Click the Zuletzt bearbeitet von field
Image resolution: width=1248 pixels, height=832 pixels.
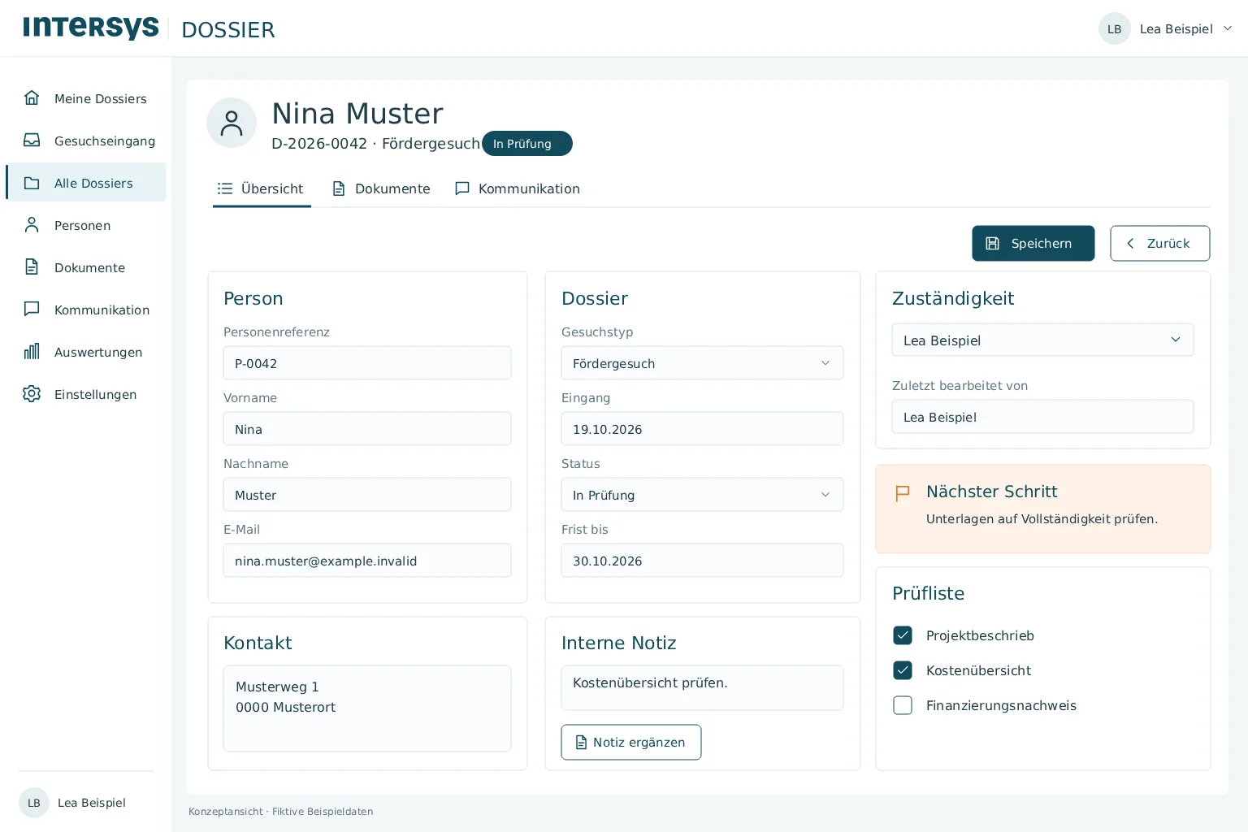[x=1042, y=416]
